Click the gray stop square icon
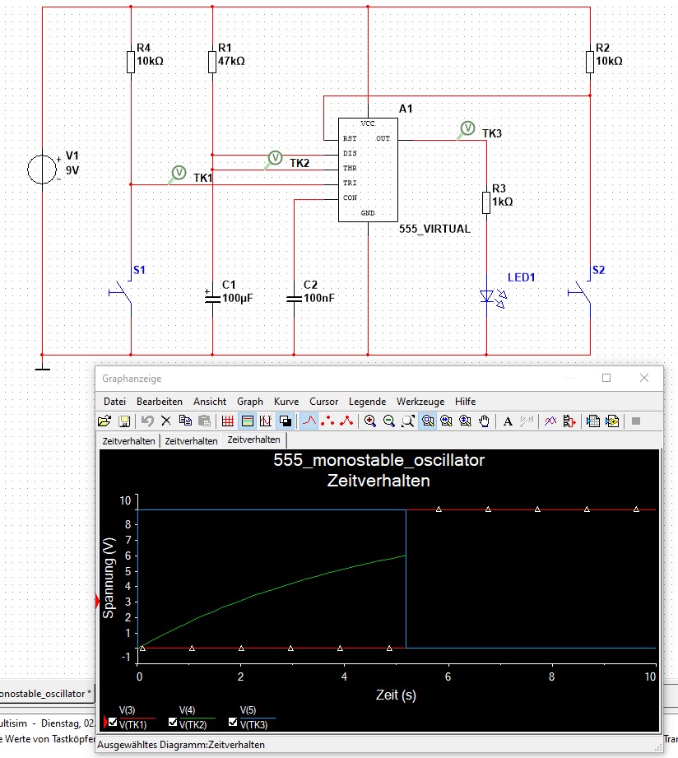 pos(636,421)
